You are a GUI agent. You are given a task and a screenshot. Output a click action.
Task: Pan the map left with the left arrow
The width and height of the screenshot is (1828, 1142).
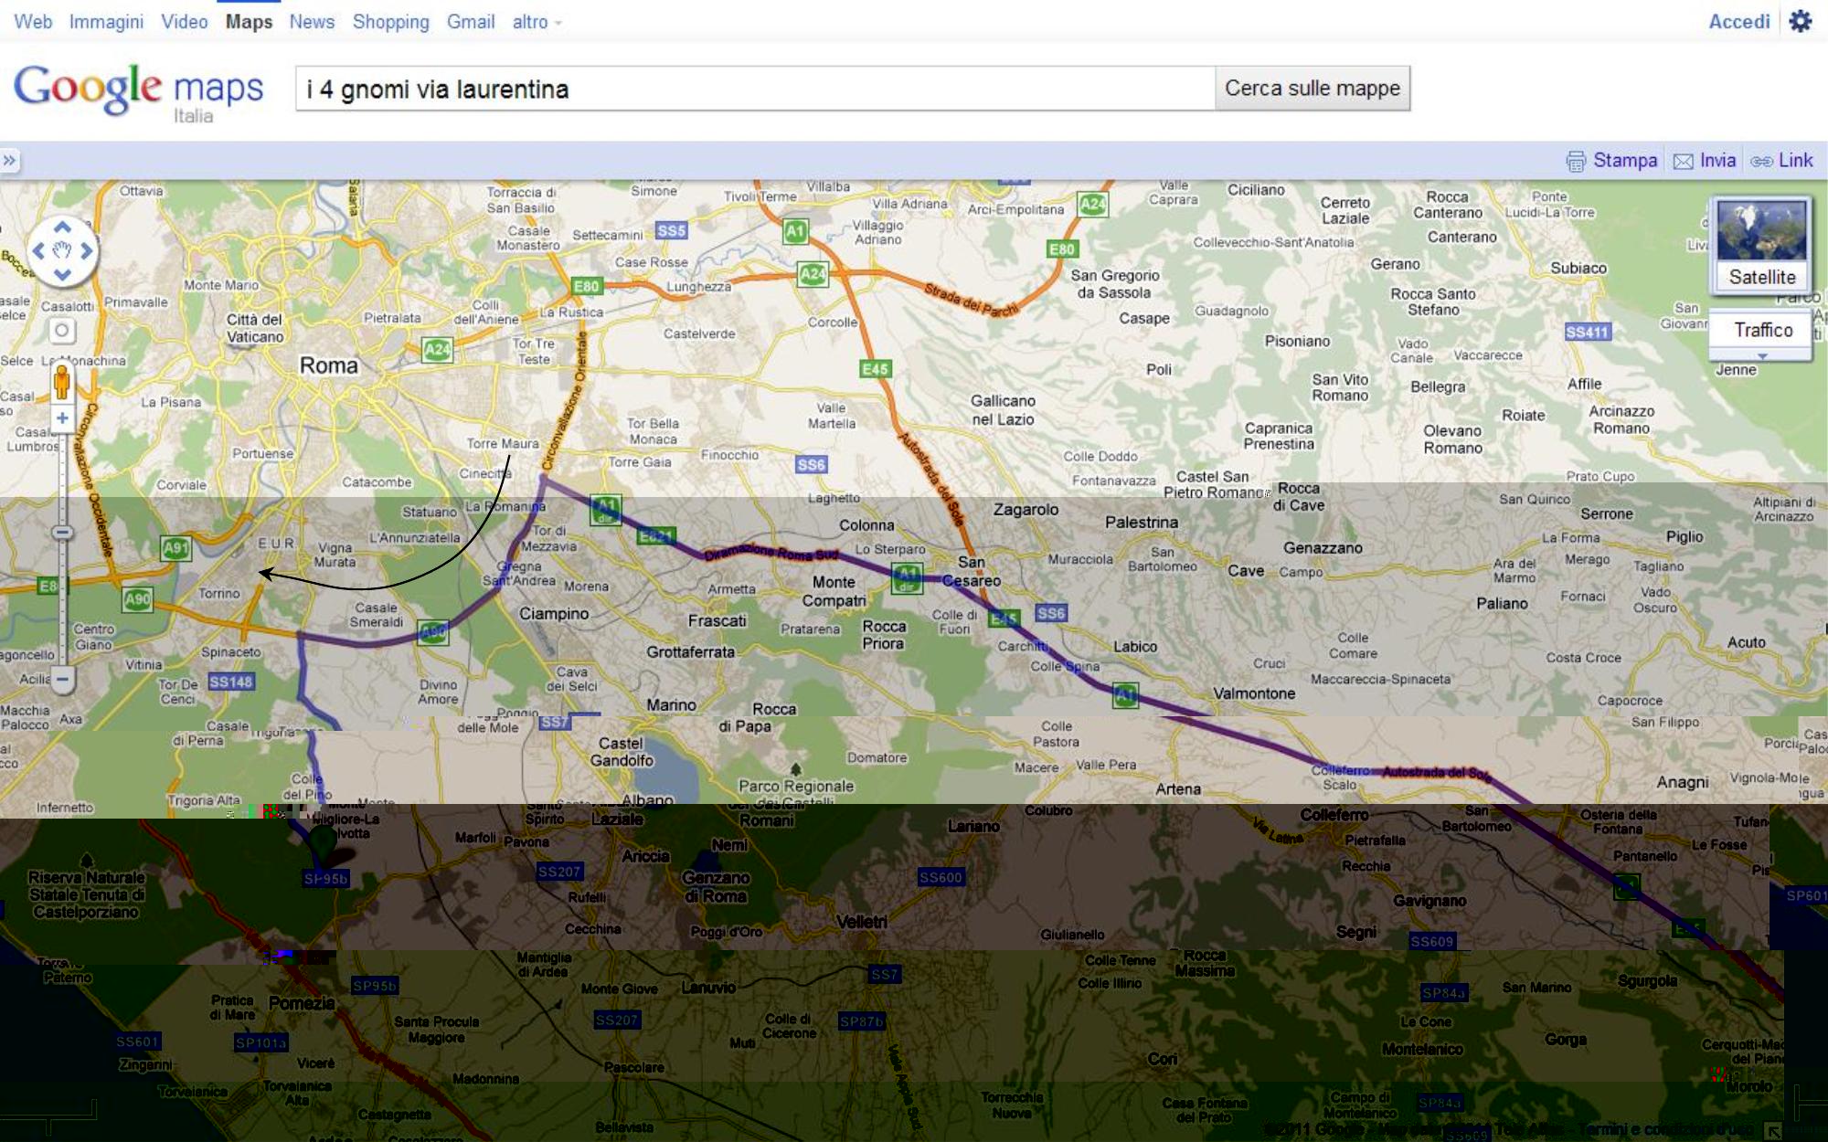[x=38, y=250]
